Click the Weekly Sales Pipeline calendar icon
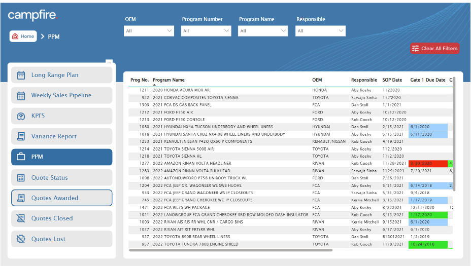The image size is (471, 266). [21, 95]
